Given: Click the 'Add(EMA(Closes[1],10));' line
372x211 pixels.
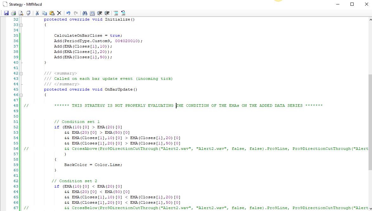Looking at the screenshot, I should (x=83, y=46).
